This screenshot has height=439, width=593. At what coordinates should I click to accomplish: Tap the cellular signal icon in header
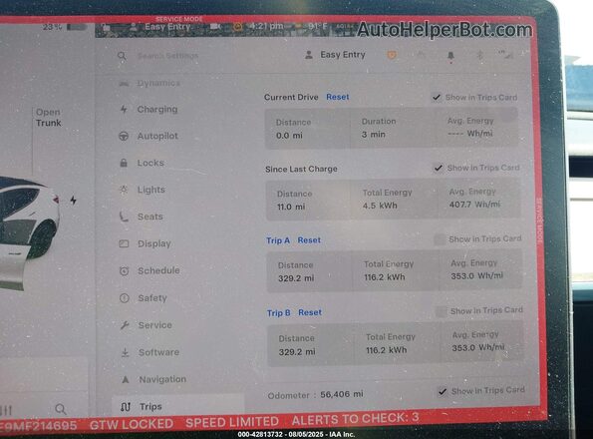click(505, 55)
